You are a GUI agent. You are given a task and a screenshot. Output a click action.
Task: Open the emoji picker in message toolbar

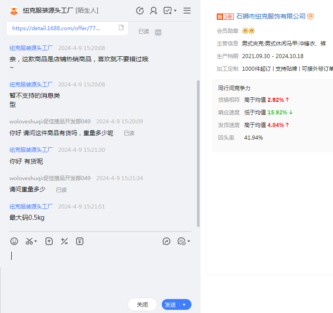[x=14, y=241]
